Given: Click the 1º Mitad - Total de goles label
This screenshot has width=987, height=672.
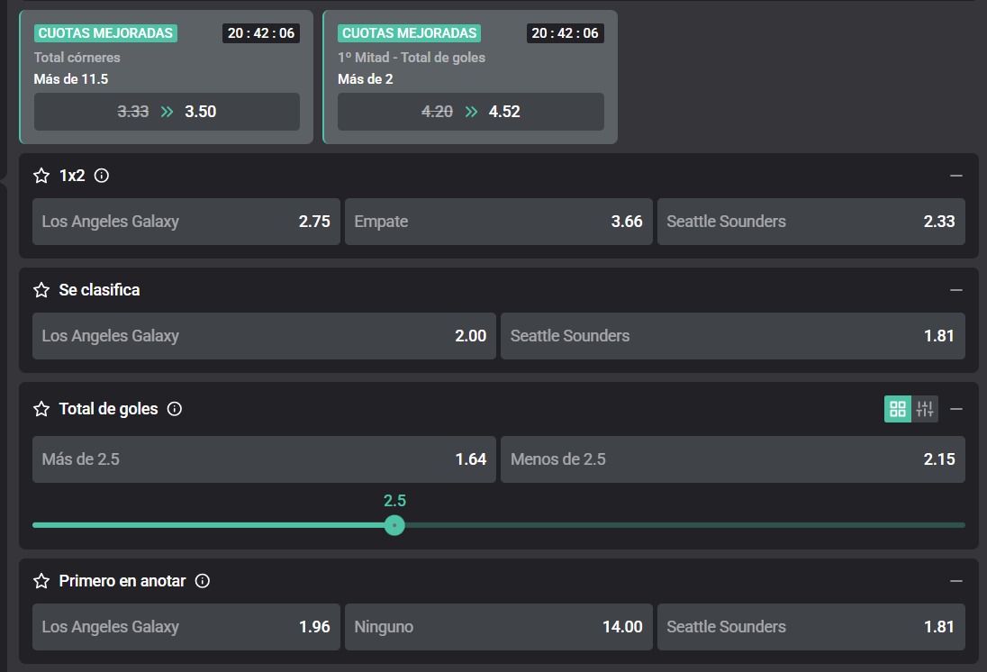Looking at the screenshot, I should pyautogui.click(x=412, y=58).
